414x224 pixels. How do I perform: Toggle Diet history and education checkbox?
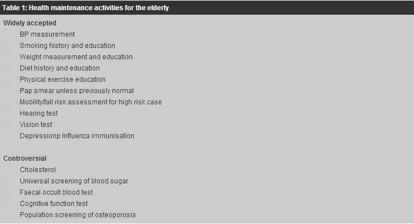7,68
